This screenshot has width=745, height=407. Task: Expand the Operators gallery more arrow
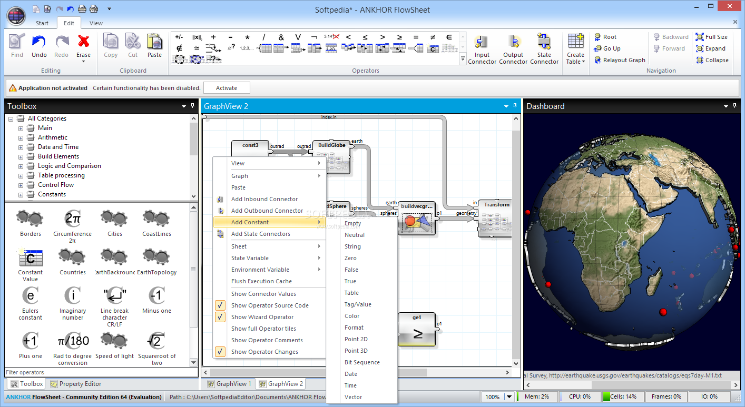click(463, 59)
